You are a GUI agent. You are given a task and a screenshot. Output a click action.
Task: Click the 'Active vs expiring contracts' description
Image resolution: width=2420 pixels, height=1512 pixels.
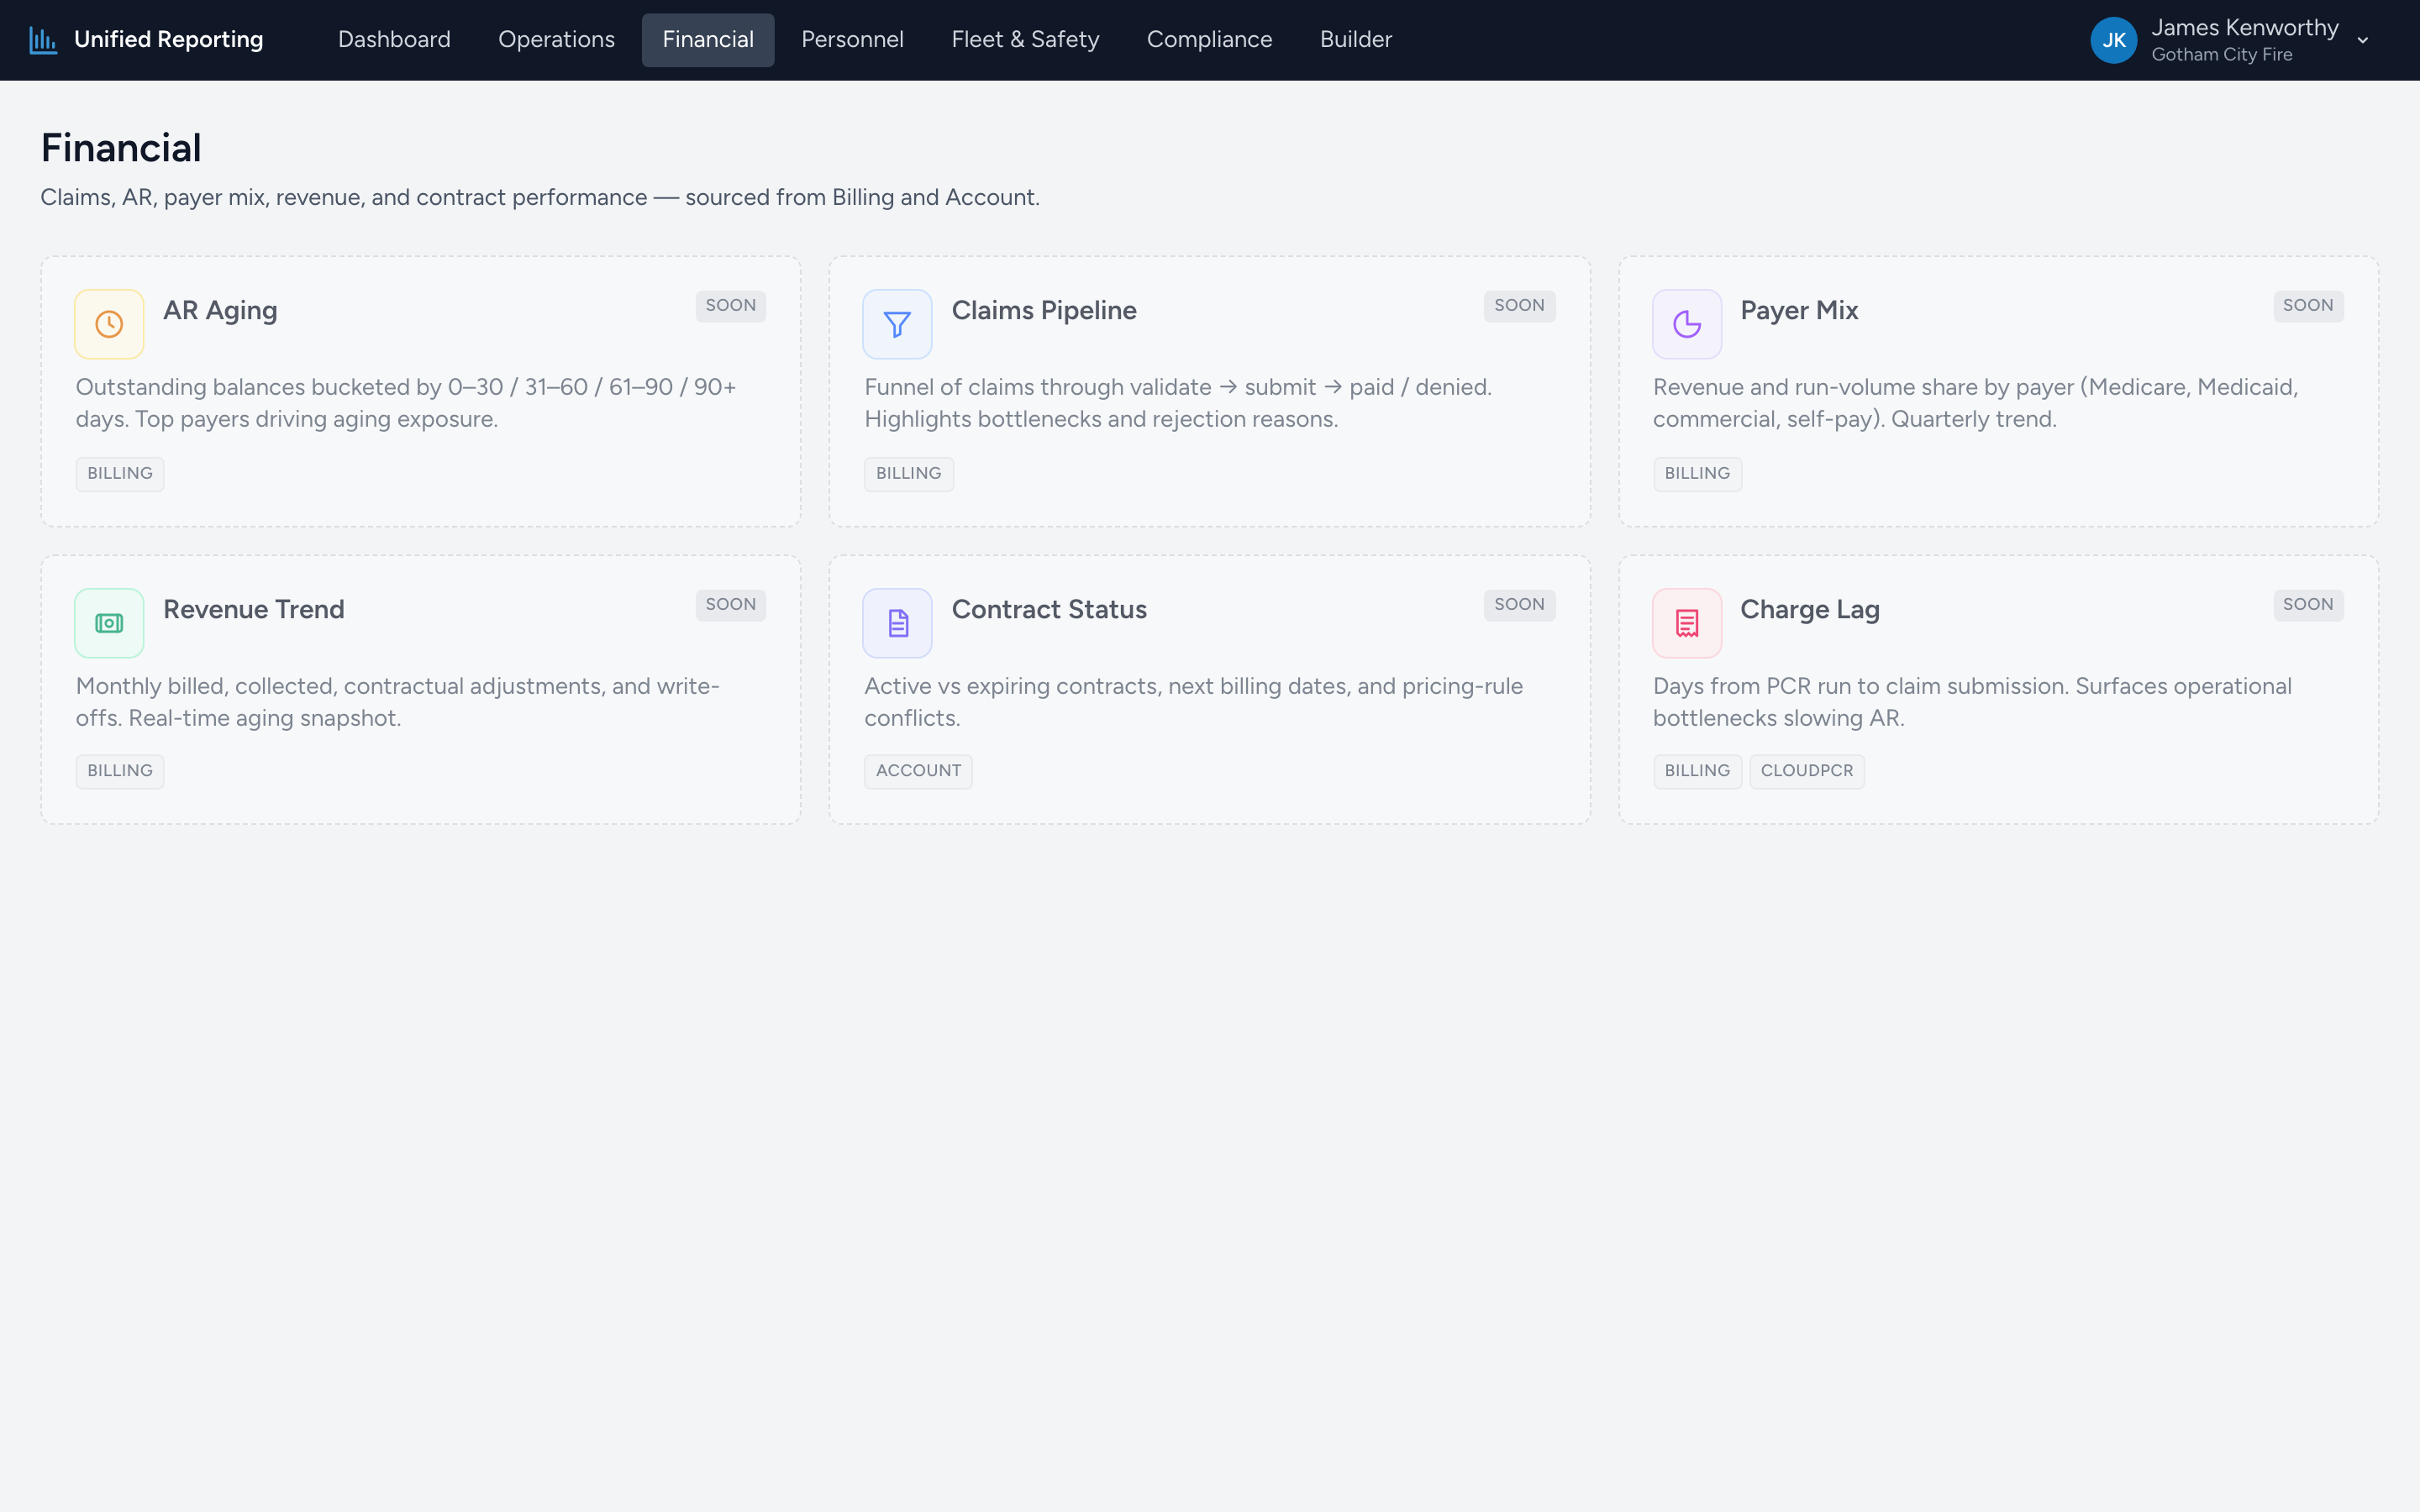coord(1193,702)
